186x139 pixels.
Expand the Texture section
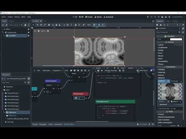point(161,75)
